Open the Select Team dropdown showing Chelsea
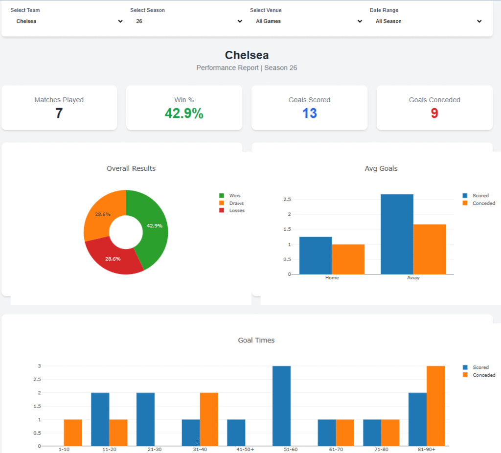The width and height of the screenshot is (501, 453). pos(68,22)
